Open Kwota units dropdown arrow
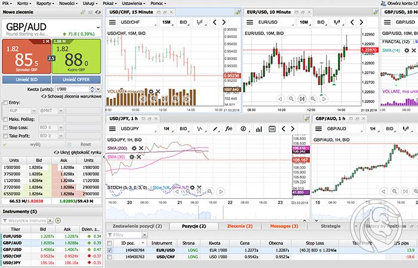 click(99, 89)
